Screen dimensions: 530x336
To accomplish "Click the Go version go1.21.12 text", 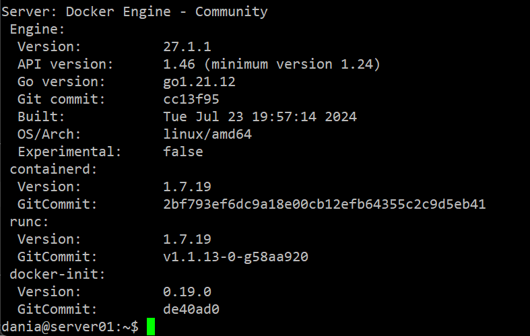I will 199,81.
